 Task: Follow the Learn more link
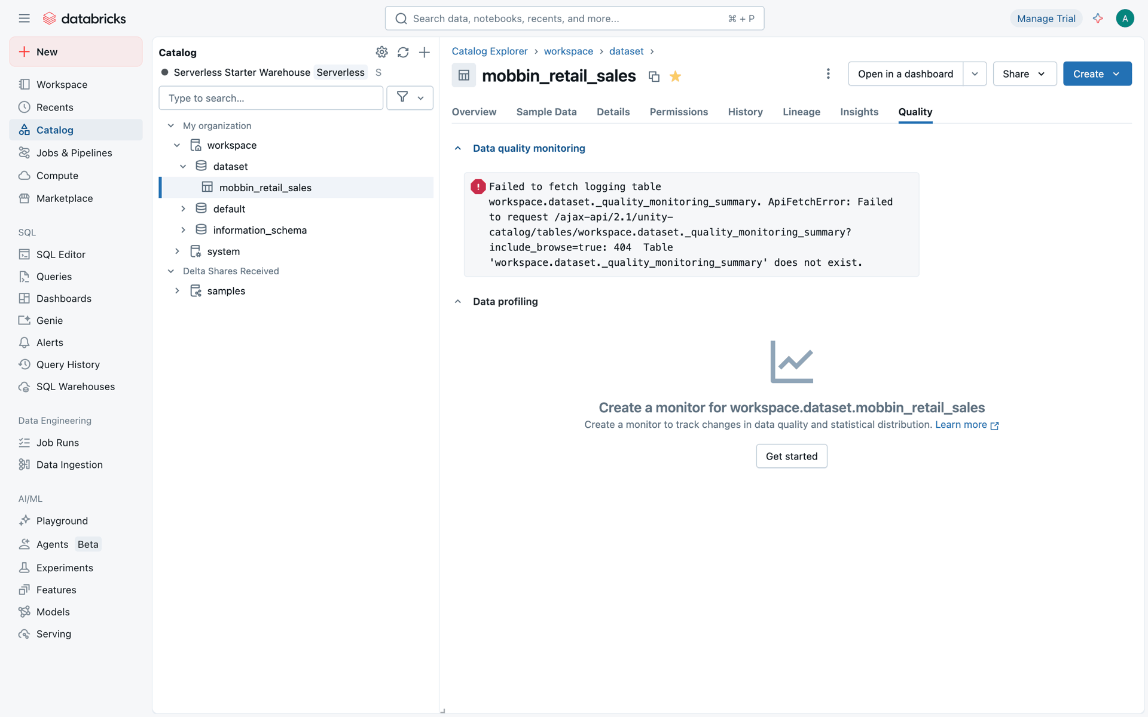(967, 425)
